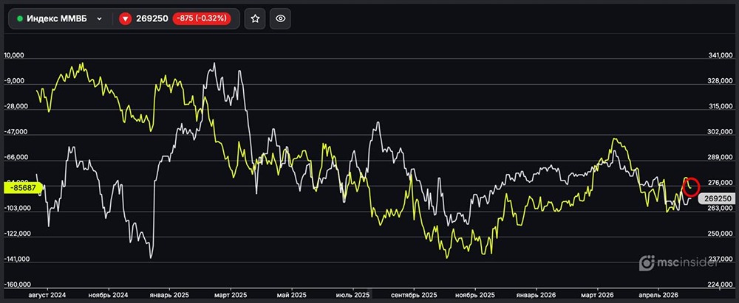
Task: Click the март 2025 date label
Action: 230,295
